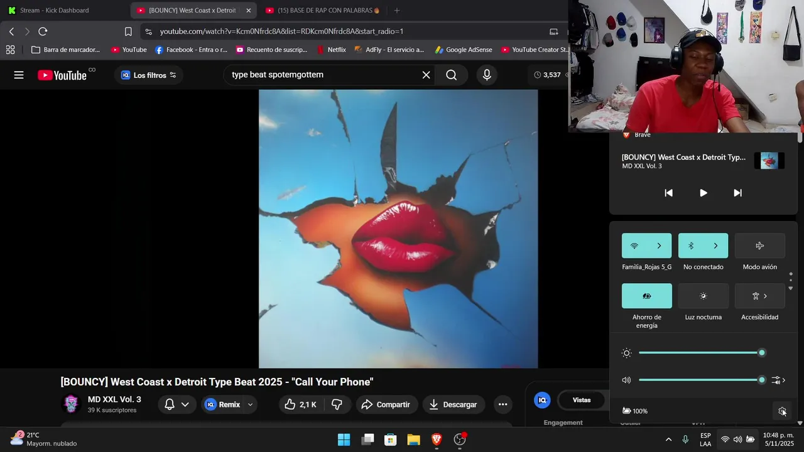Open File Explorer from the taskbar
This screenshot has height=452, width=804.
(x=413, y=439)
